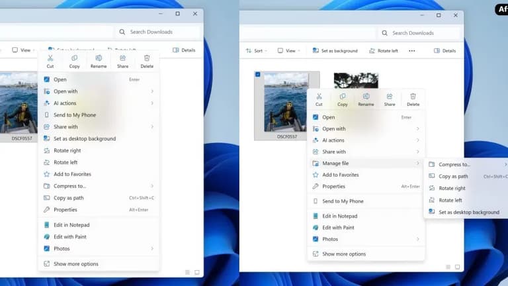
Task: Choose Open in right context menu
Action: tap(366, 117)
